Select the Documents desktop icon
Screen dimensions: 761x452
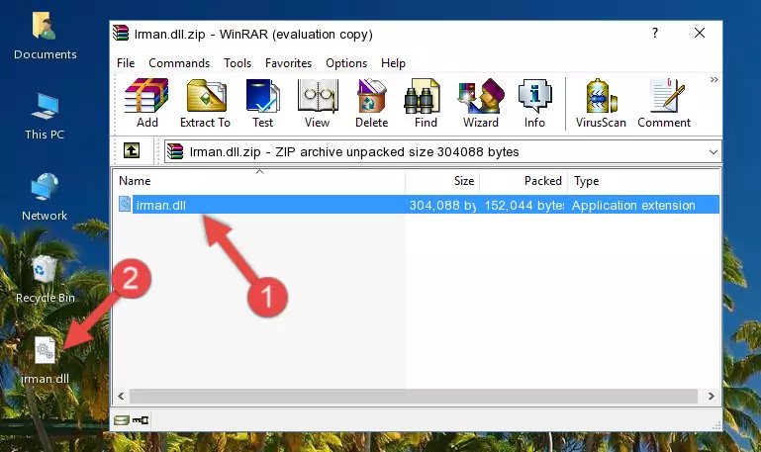(x=45, y=37)
